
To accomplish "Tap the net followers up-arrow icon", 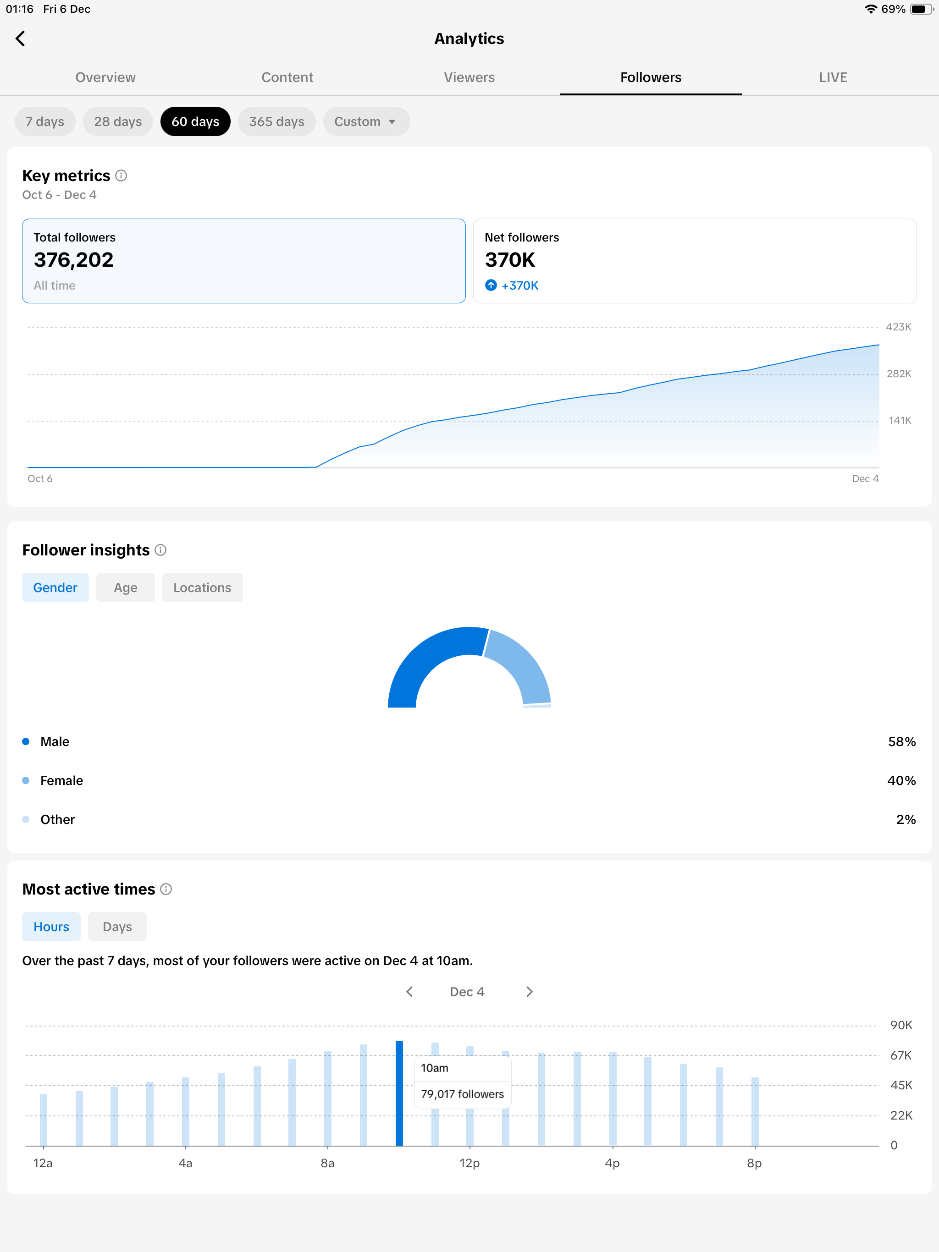I will pyautogui.click(x=491, y=285).
